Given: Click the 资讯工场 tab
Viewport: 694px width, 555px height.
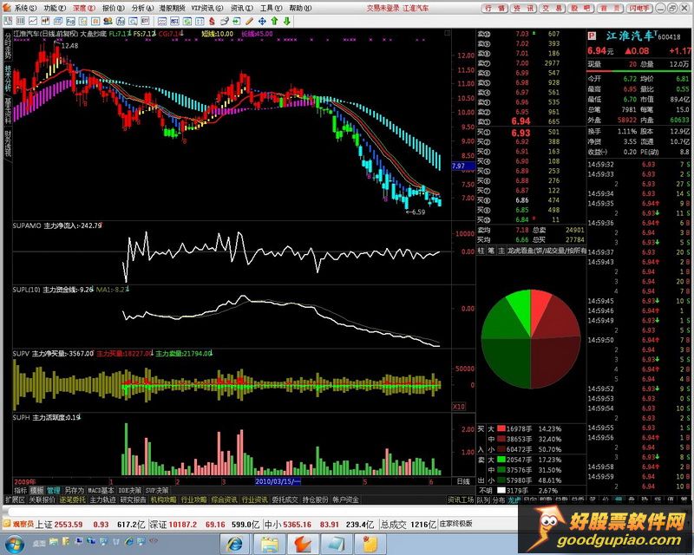Looking at the screenshot, I should [x=461, y=499].
